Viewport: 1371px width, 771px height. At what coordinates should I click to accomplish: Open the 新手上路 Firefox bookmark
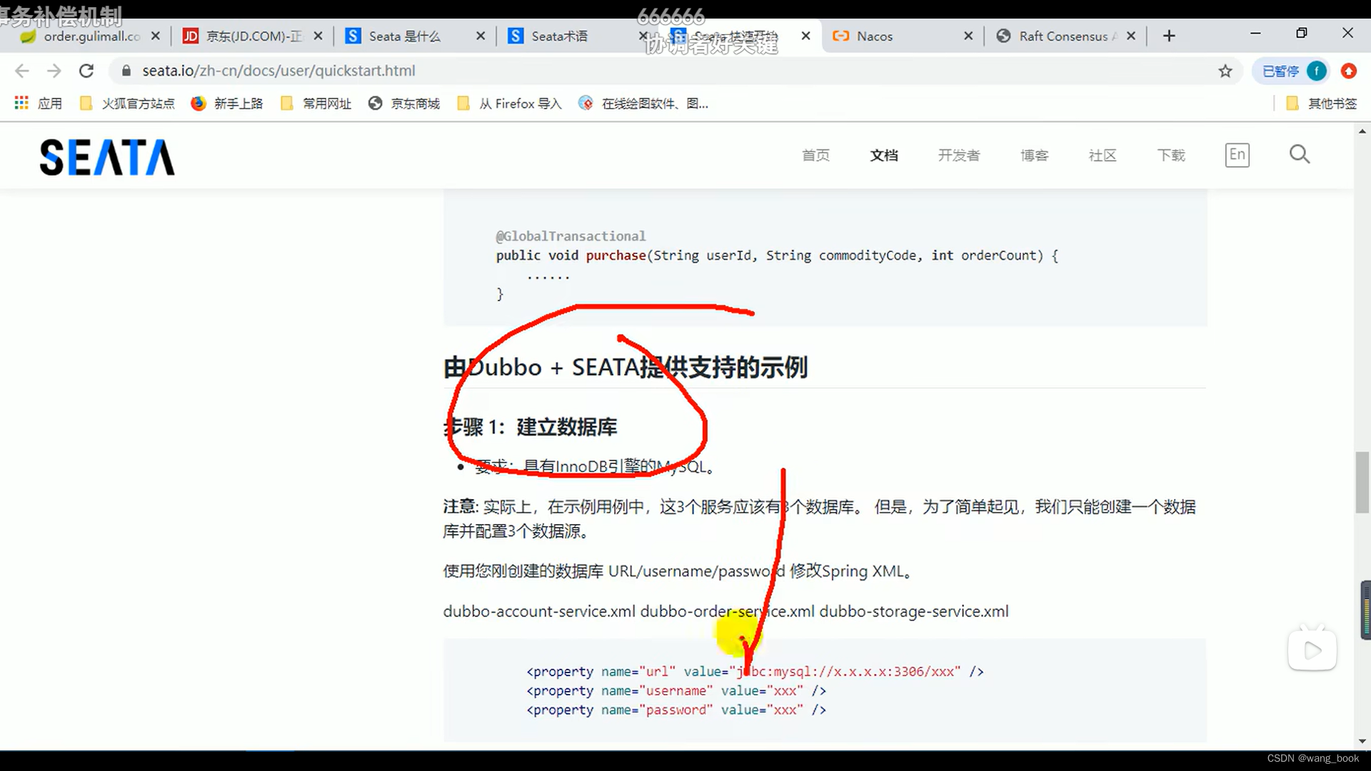pyautogui.click(x=227, y=104)
